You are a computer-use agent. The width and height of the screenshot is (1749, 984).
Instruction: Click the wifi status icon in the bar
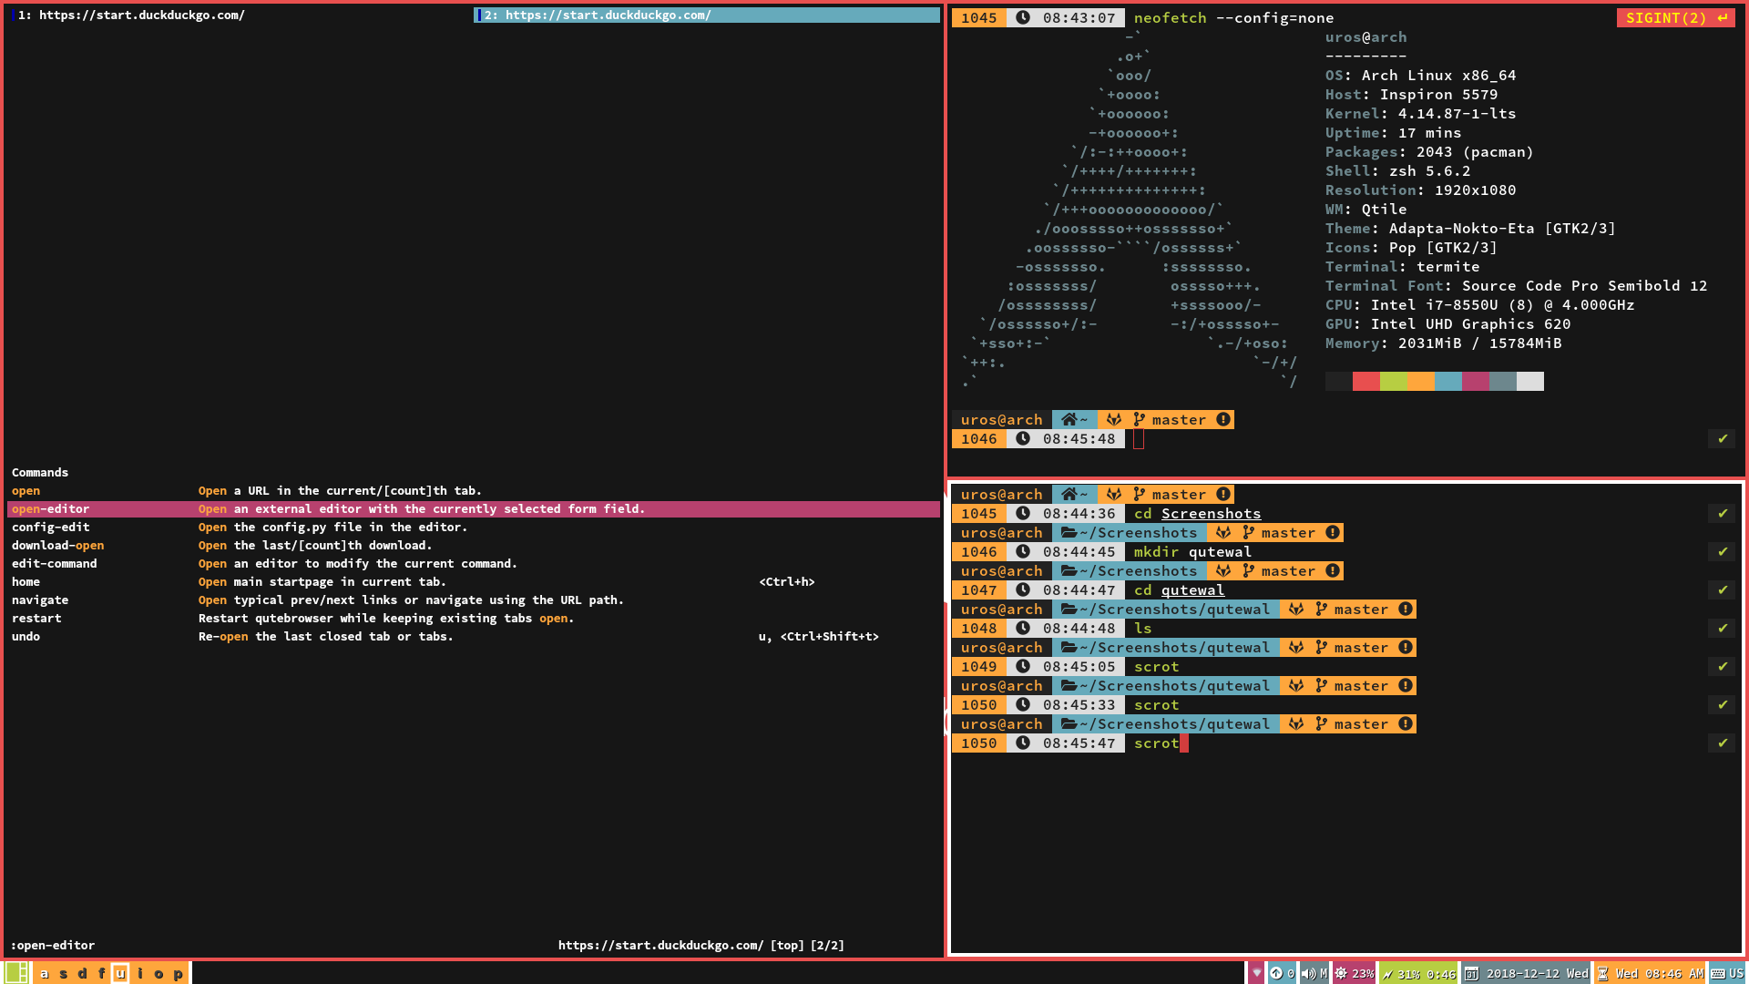point(1257,973)
